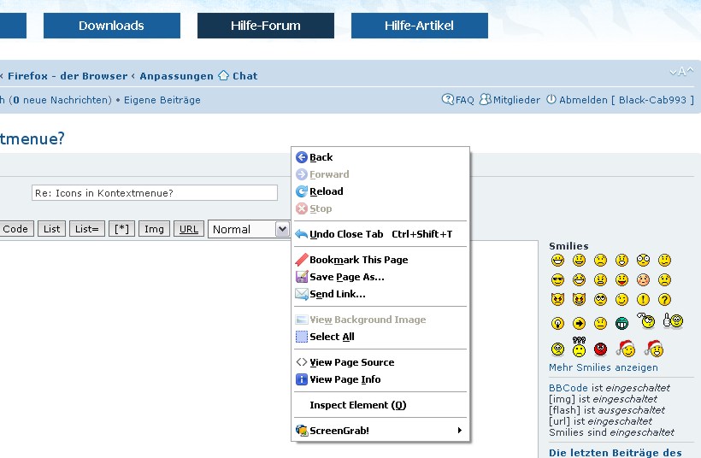Insert the exclamation mark smiley

click(x=643, y=300)
